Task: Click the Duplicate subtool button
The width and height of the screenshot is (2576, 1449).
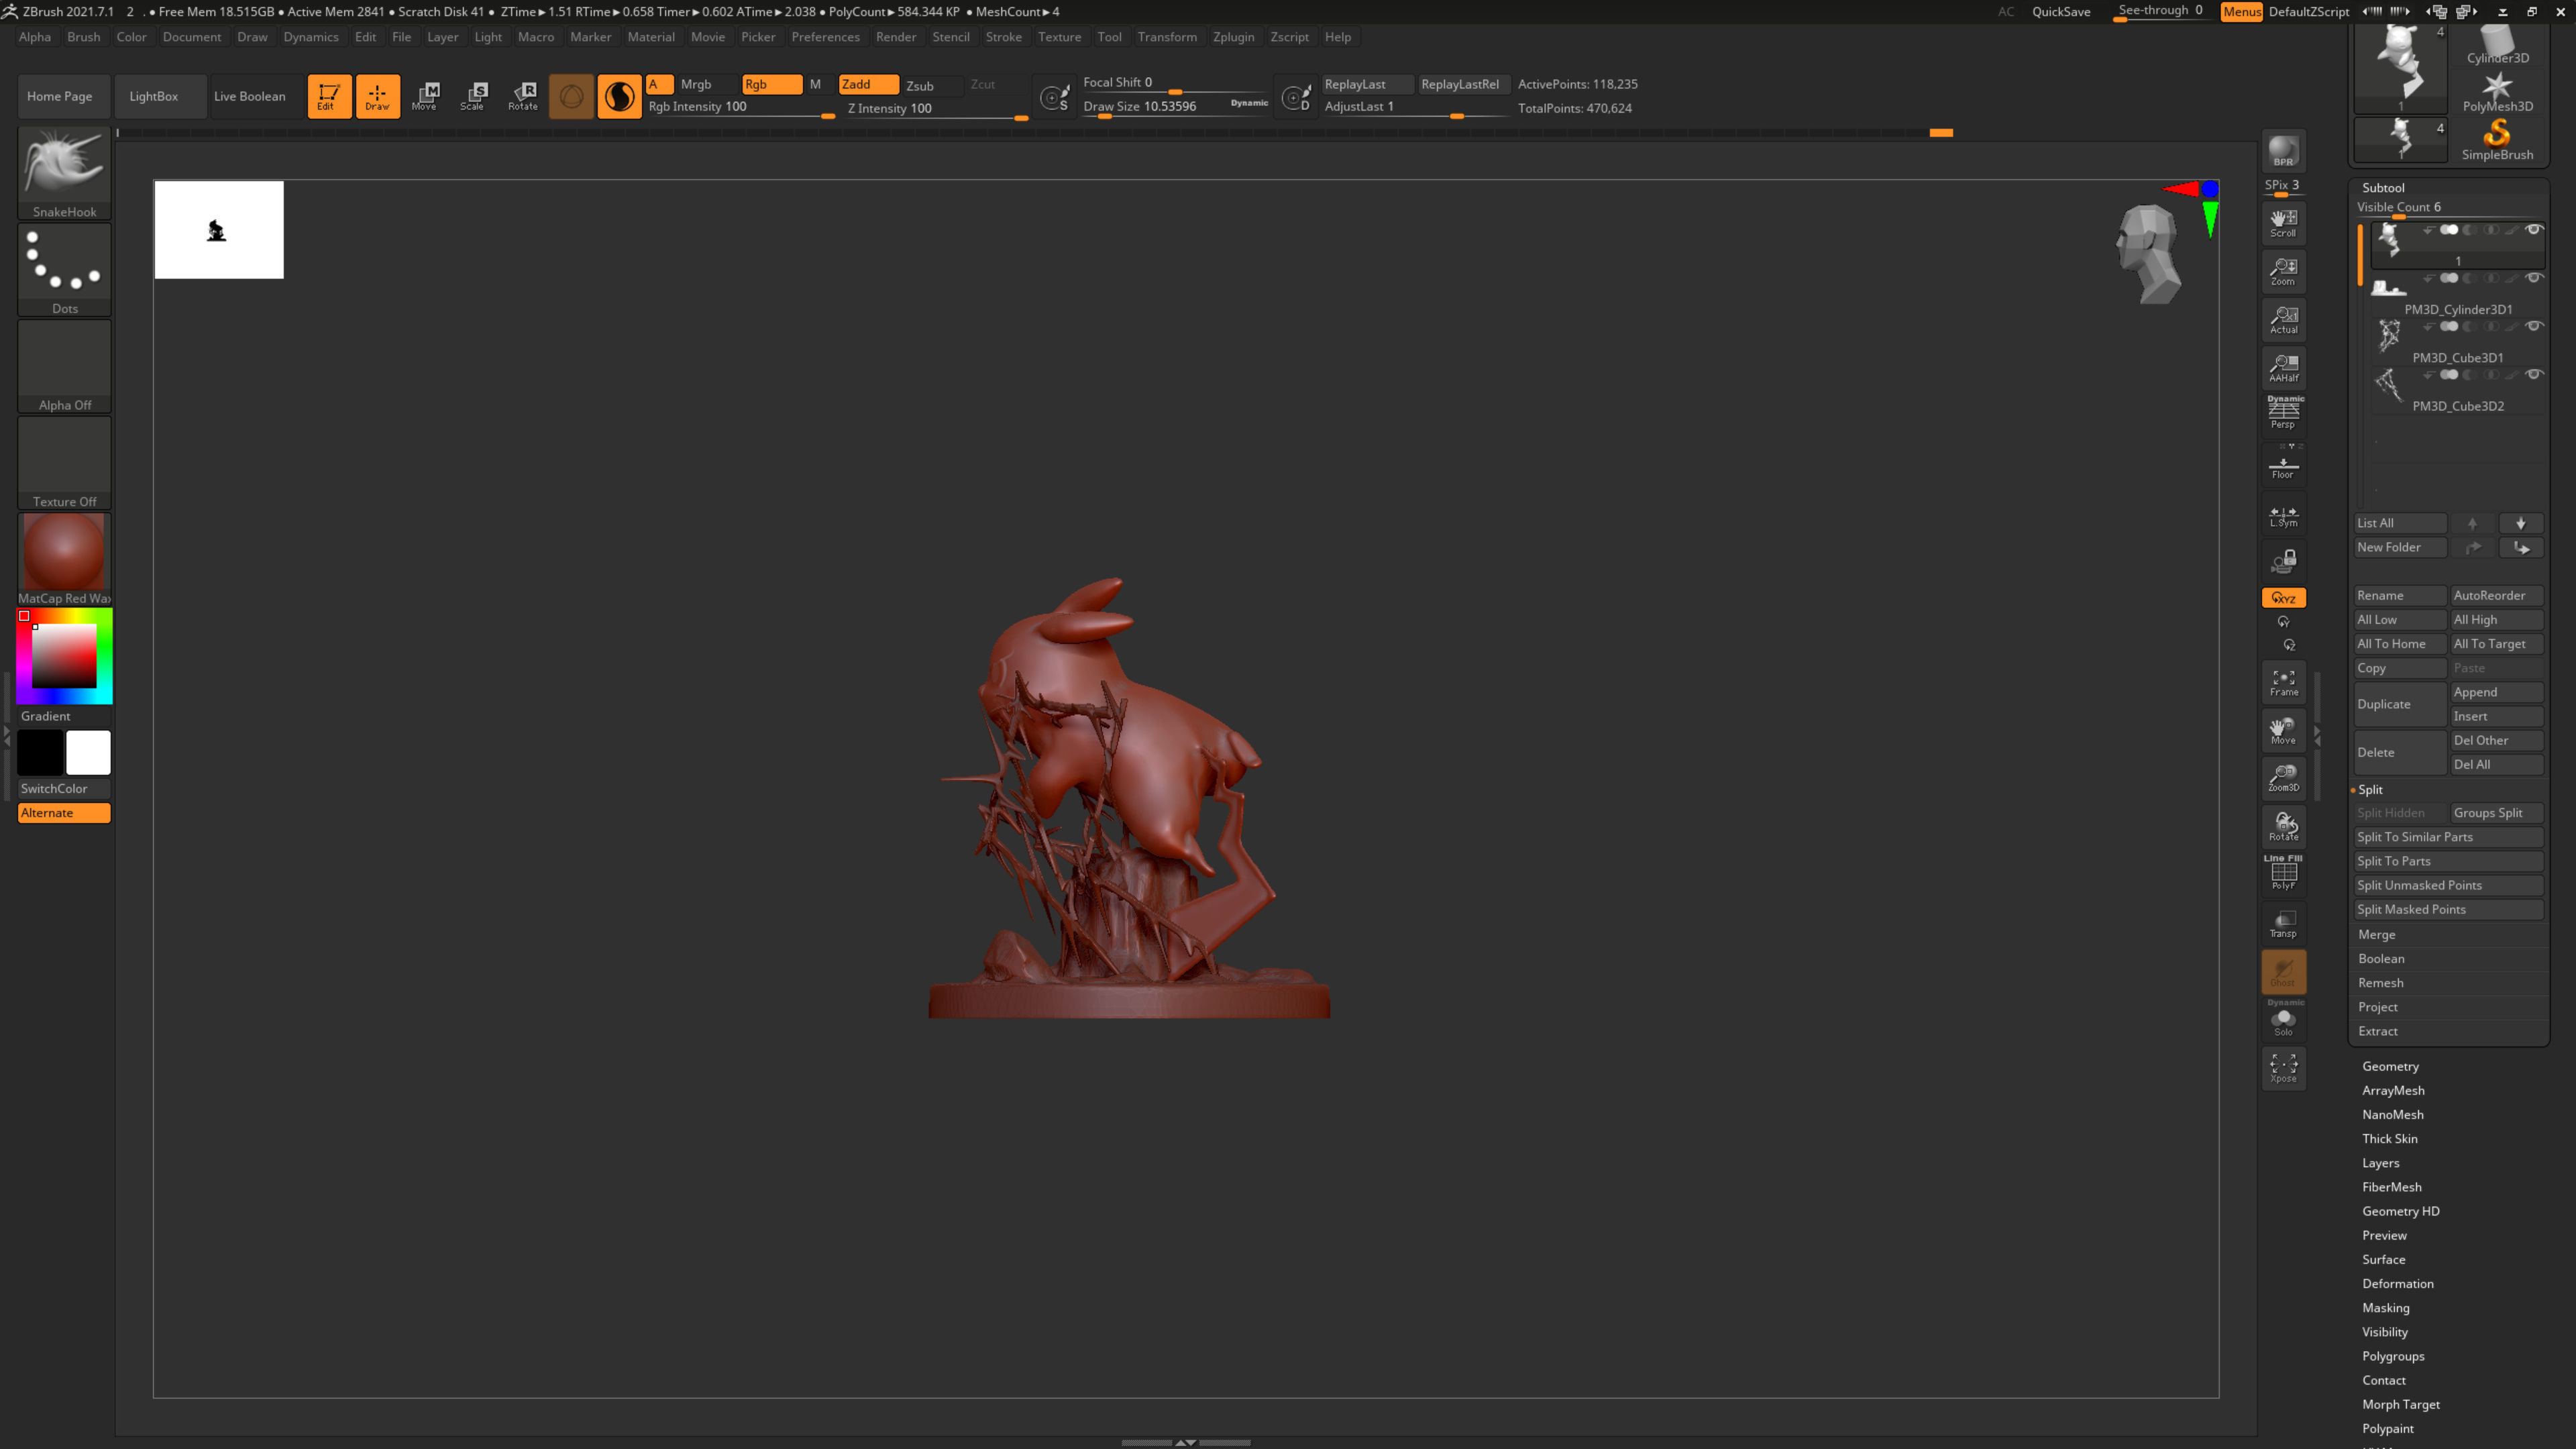Action: tap(2399, 704)
